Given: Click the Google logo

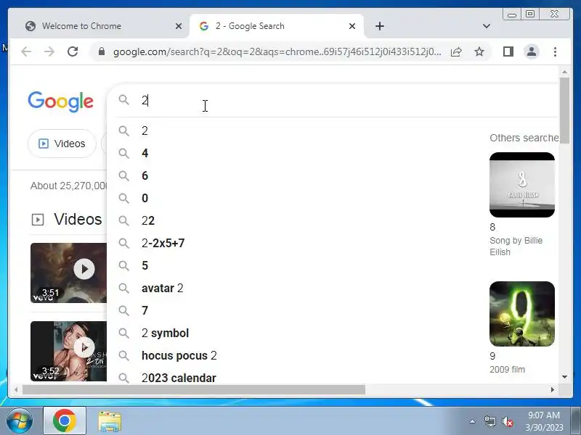Looking at the screenshot, I should (x=60, y=101).
